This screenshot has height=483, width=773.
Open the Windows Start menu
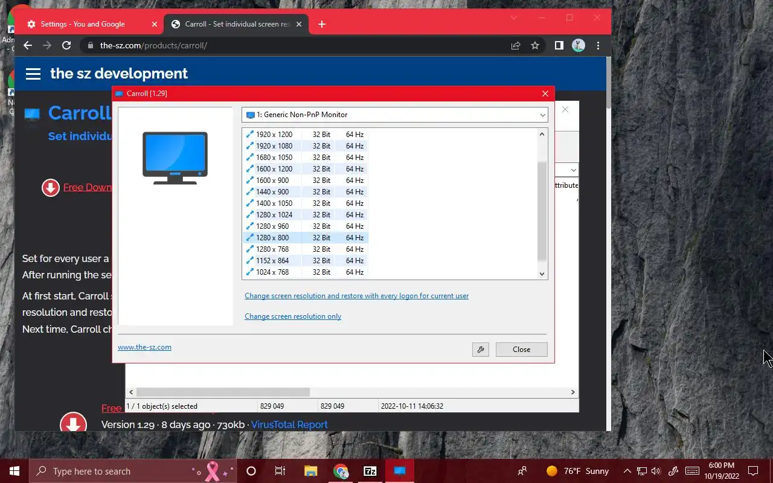pos(14,471)
